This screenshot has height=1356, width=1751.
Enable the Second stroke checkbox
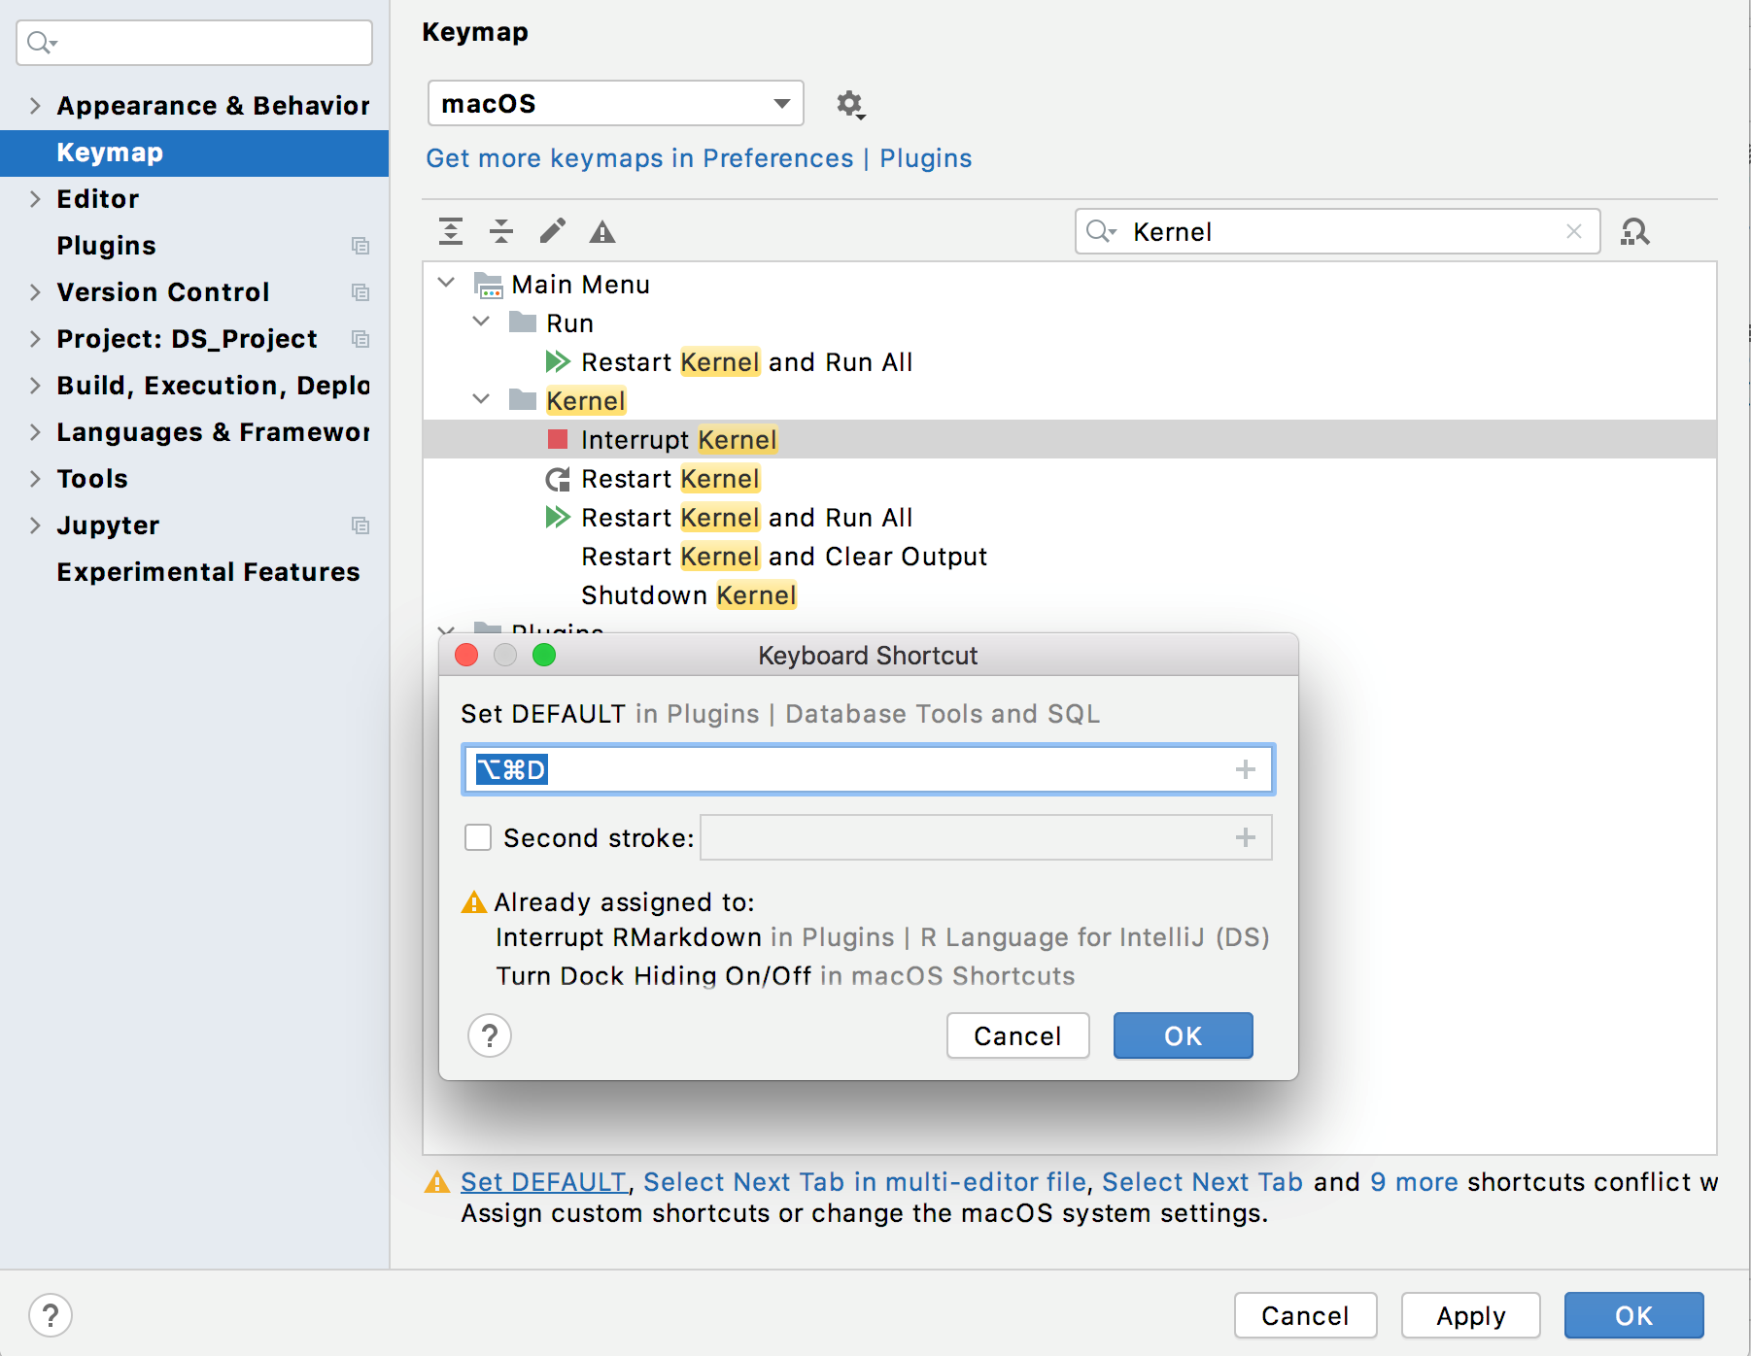[x=478, y=837]
